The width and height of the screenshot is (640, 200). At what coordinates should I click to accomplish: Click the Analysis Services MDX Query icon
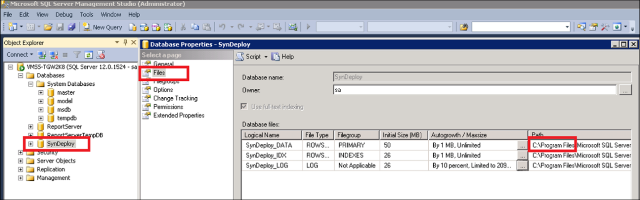pyautogui.click(x=144, y=27)
